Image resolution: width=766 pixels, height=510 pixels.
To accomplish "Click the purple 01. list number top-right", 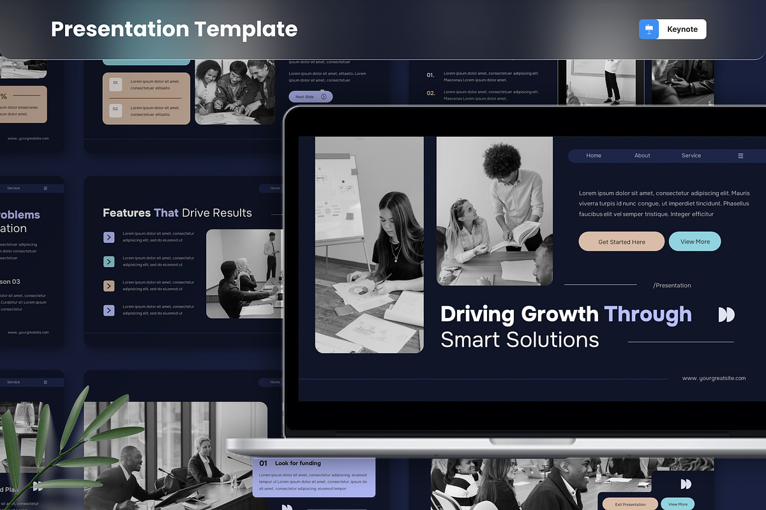I will click(x=431, y=75).
